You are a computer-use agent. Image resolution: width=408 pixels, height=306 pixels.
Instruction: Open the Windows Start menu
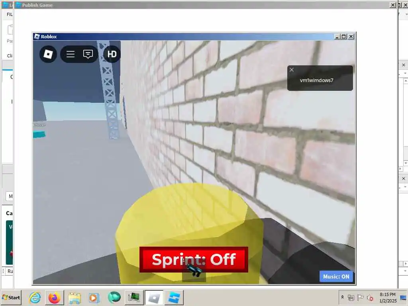click(11, 297)
